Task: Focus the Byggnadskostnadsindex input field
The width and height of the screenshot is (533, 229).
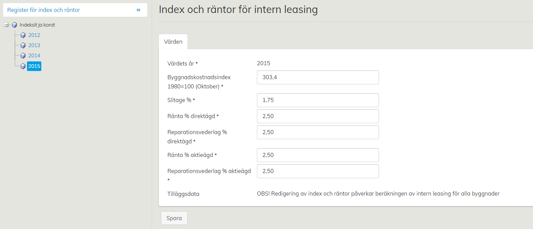Action: (x=318, y=77)
